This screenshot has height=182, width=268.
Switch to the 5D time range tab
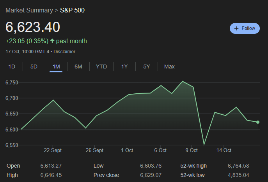34,66
